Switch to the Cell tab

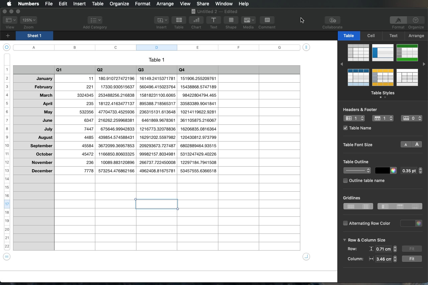[x=371, y=35]
